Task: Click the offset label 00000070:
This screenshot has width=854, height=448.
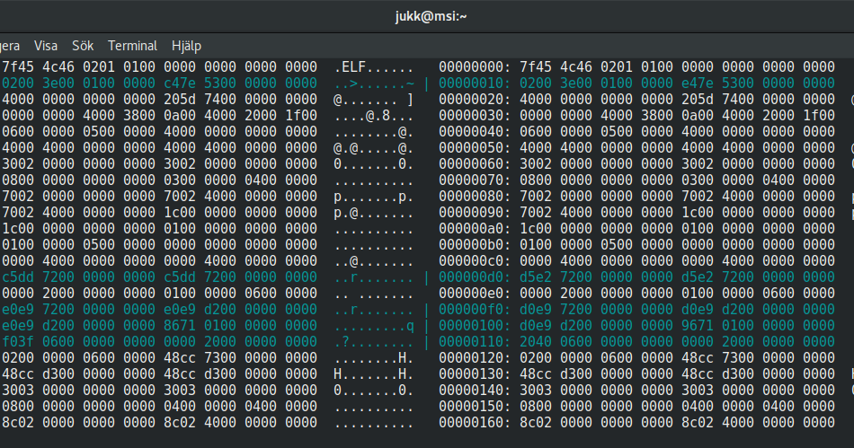Action: (475, 180)
